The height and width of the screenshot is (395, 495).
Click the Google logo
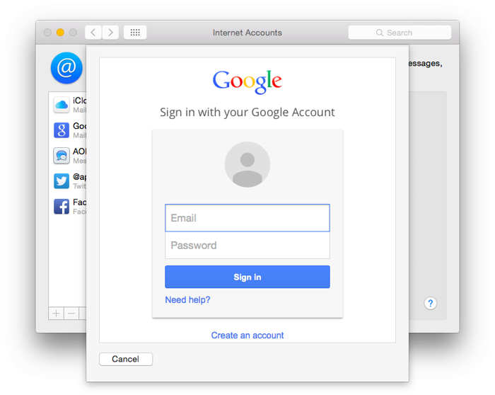[x=248, y=81]
